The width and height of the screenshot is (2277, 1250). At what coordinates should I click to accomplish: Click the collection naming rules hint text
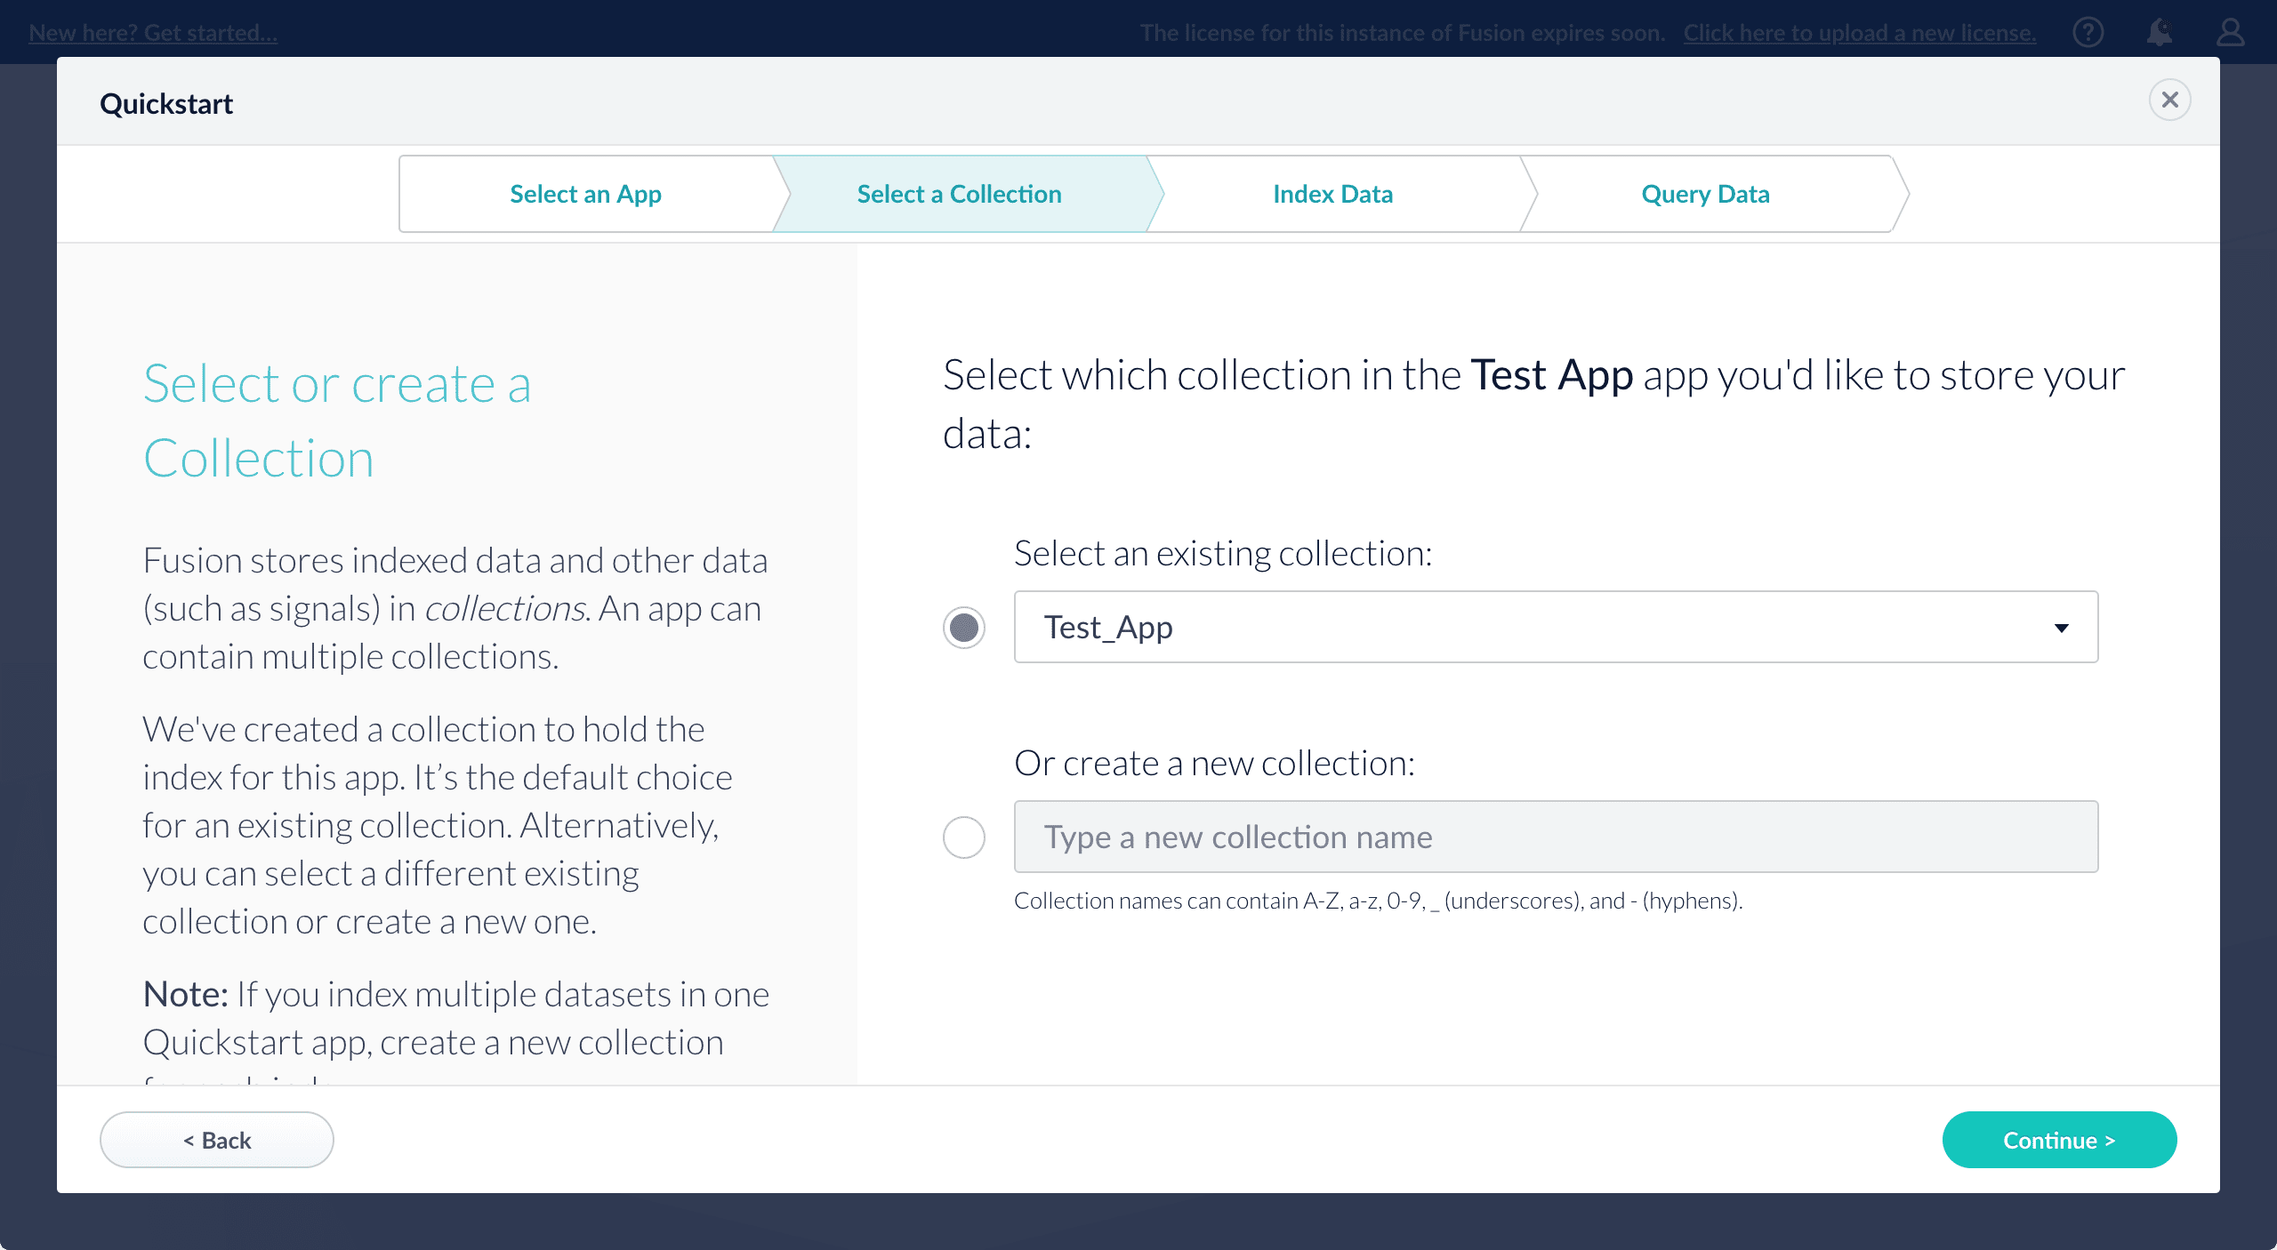pos(1378,901)
